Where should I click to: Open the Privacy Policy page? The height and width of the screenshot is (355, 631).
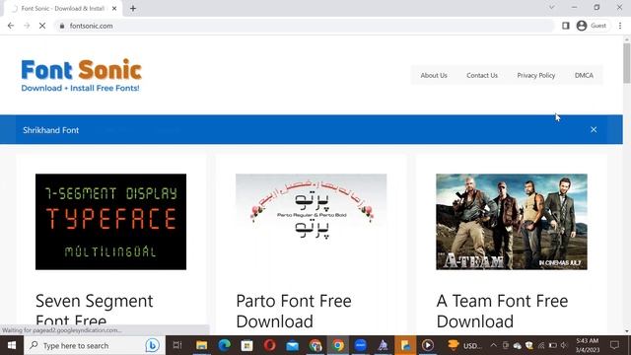[536, 75]
